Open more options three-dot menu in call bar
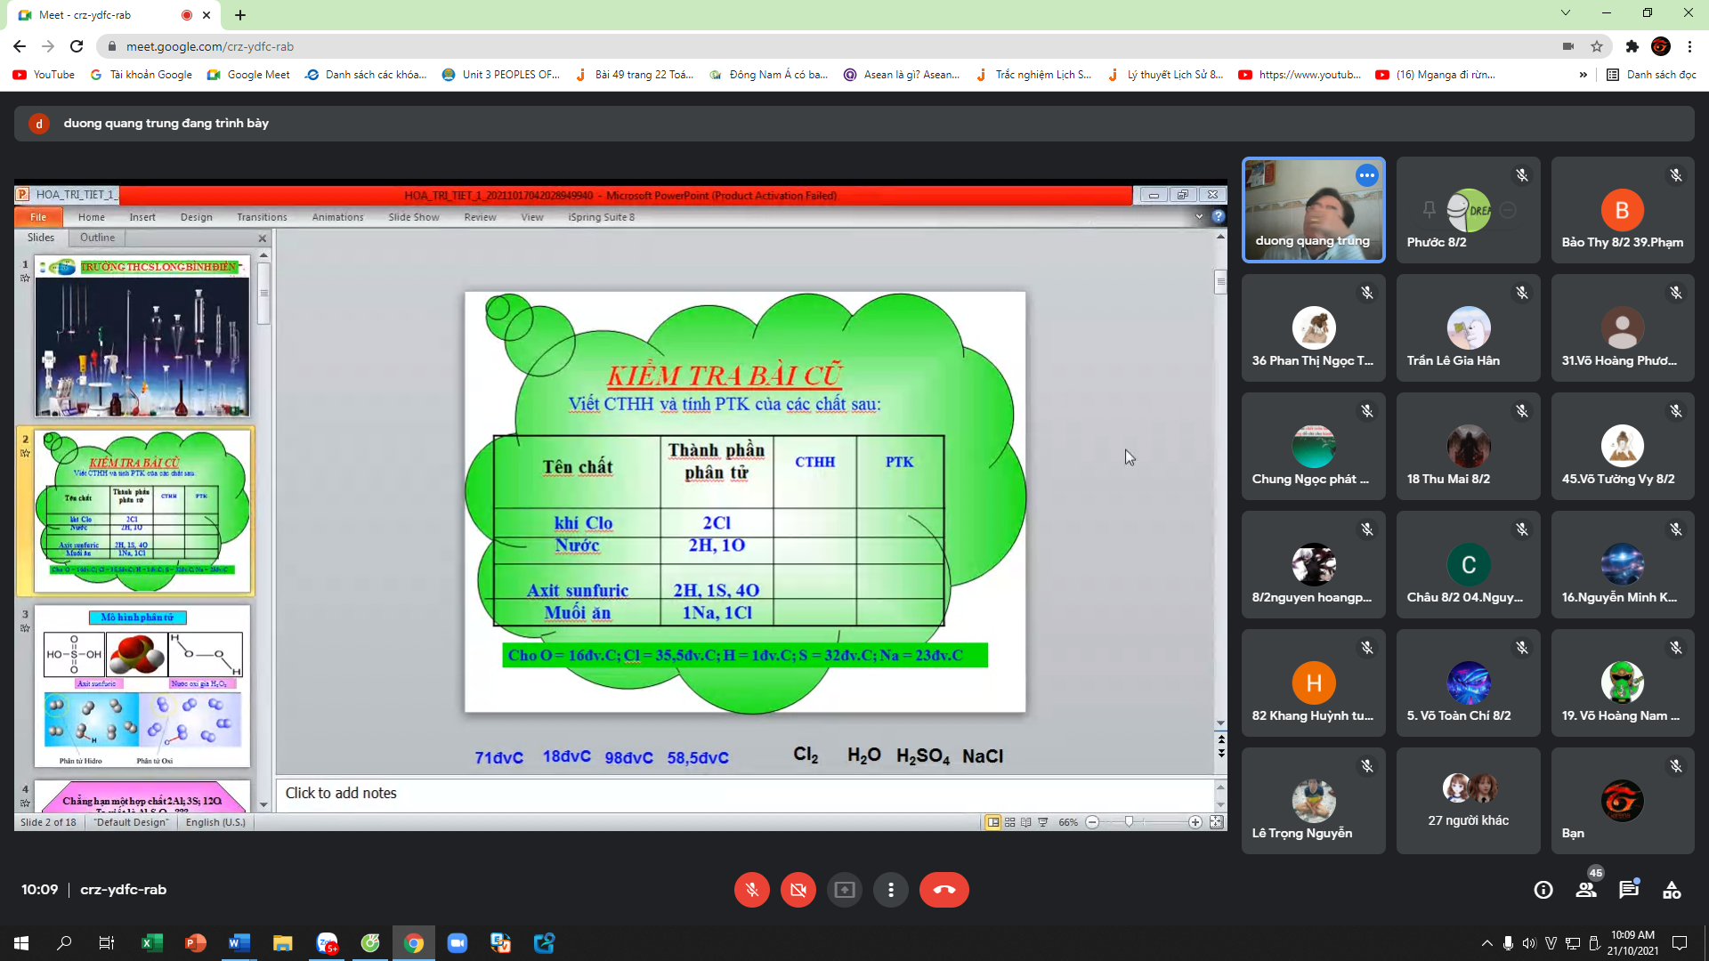1709x961 pixels. (x=890, y=890)
